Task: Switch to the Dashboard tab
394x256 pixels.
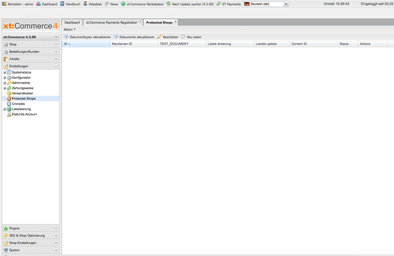Action: pos(72,23)
